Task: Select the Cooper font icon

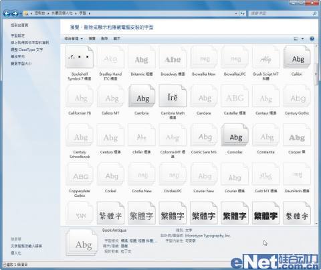Action: tap(297, 135)
